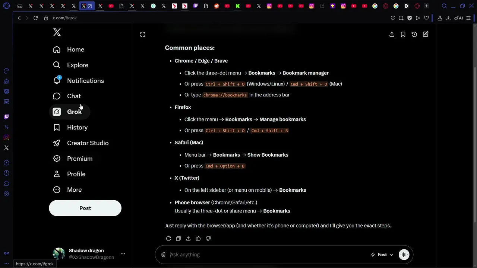Viewport: 477px width, 268px height.
Task: Click the pin icon in the address bar
Action: [x=393, y=18]
